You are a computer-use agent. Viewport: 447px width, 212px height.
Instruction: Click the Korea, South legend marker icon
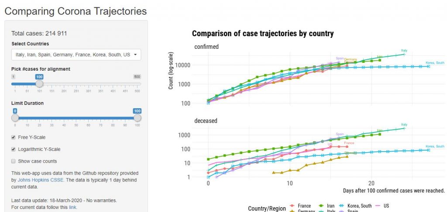342,206
